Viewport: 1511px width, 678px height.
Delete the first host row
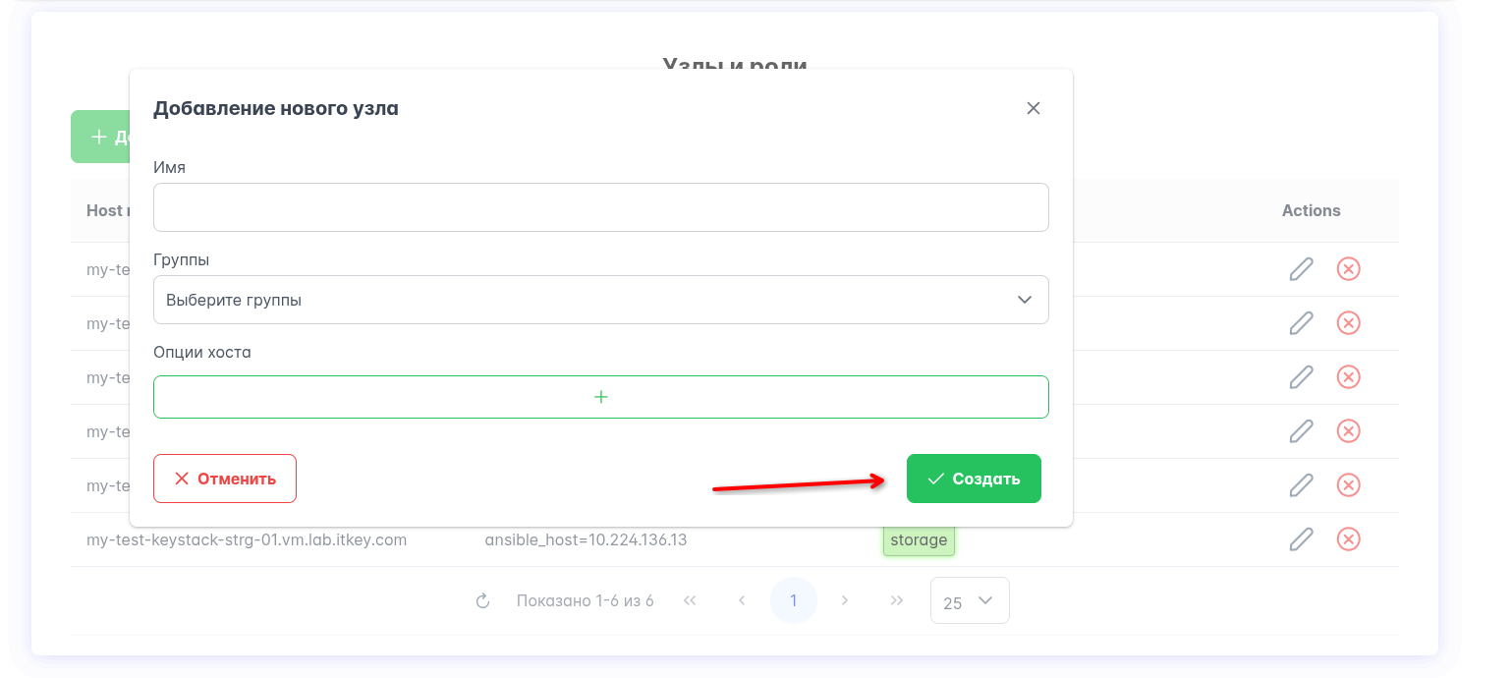tap(1349, 269)
